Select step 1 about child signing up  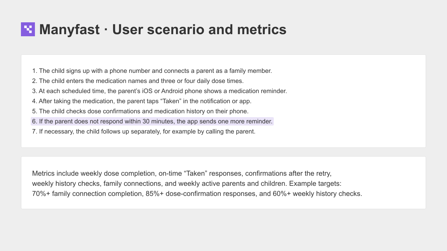[152, 71]
